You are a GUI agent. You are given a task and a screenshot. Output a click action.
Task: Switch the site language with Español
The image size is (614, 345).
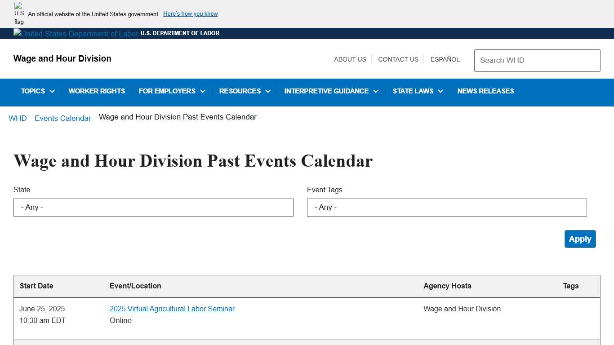pos(445,59)
